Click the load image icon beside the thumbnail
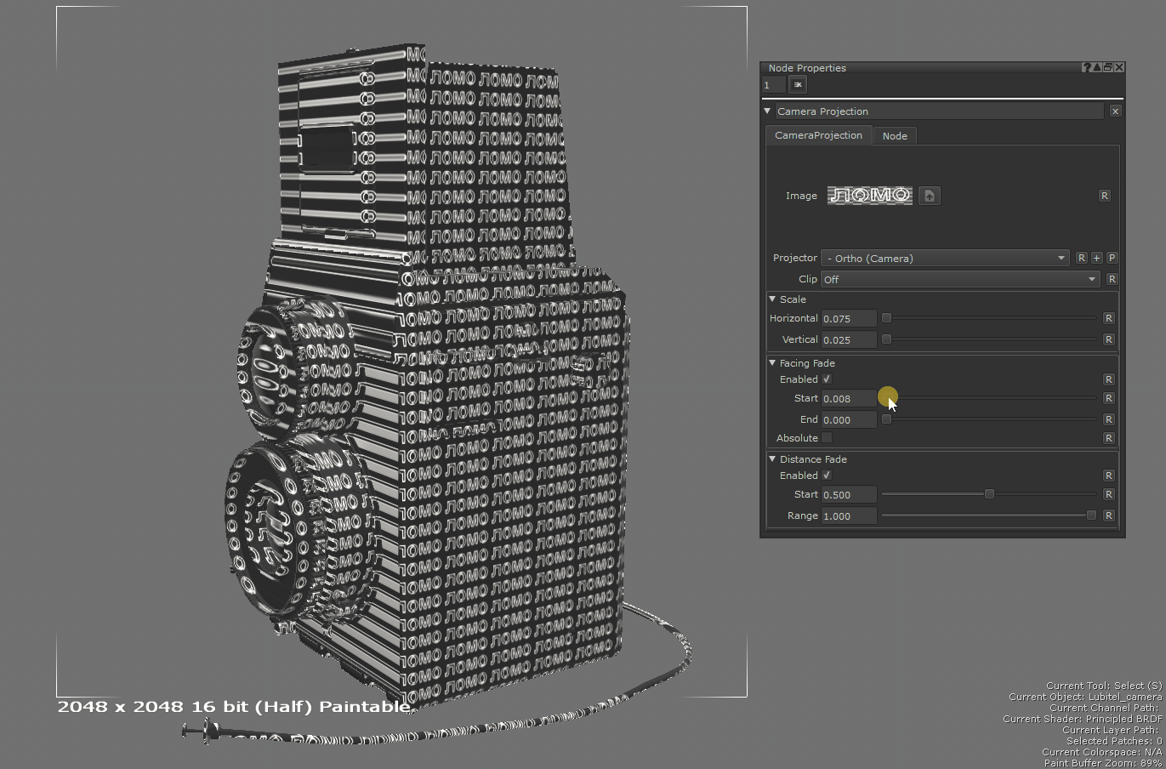Viewport: 1166px width, 769px height. point(929,196)
